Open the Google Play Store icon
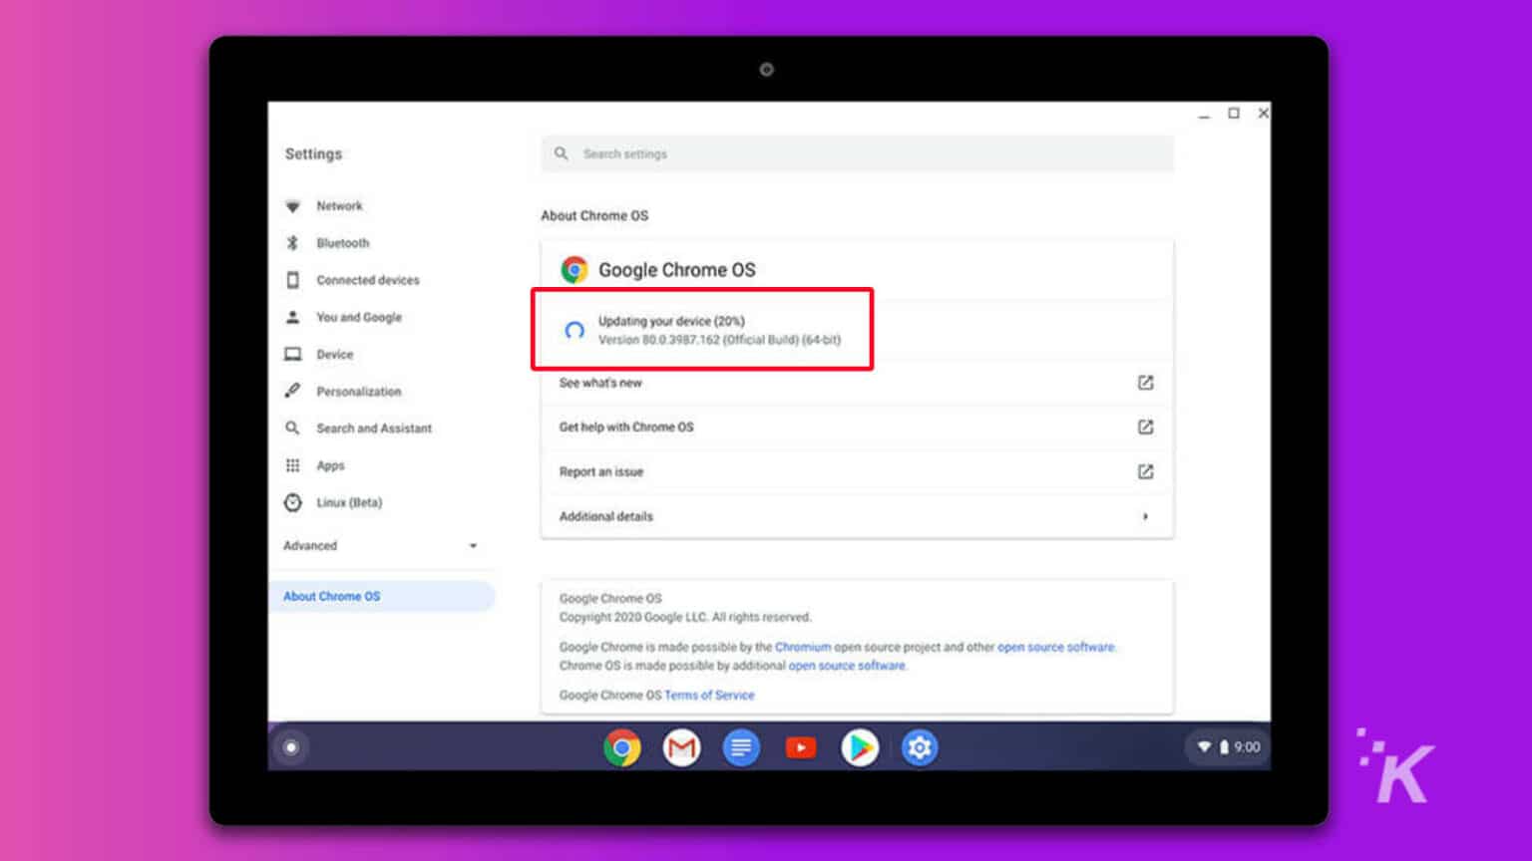Viewport: 1532px width, 861px height. point(860,747)
